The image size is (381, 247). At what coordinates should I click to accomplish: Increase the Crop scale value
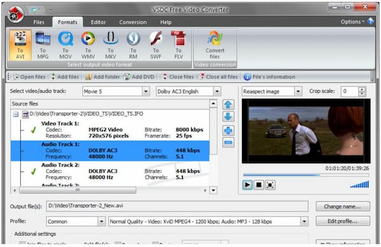point(362,90)
